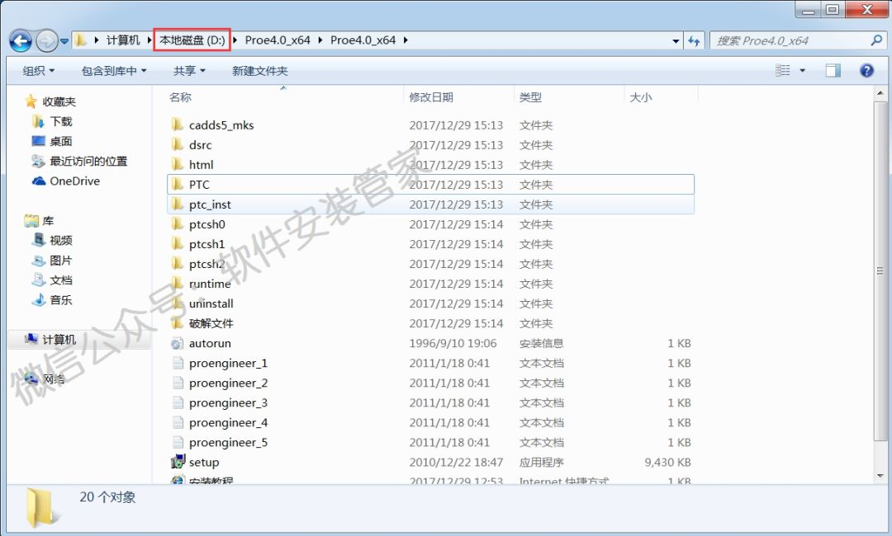The height and width of the screenshot is (536, 892).
Task: Click 本地磁盘 (D:) in the address bar
Action: (192, 40)
